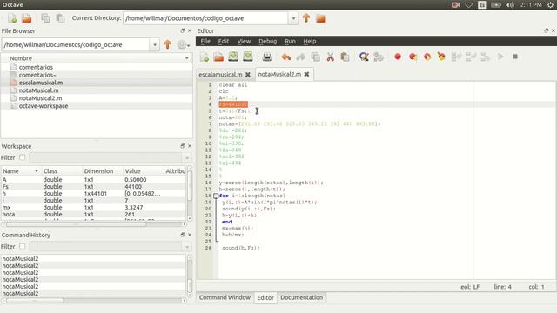Create new script in the editor toolbar
557x313 pixels.
205,57
